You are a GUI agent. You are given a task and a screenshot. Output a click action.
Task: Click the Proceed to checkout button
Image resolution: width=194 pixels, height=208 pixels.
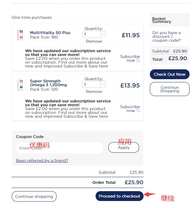(x=119, y=196)
